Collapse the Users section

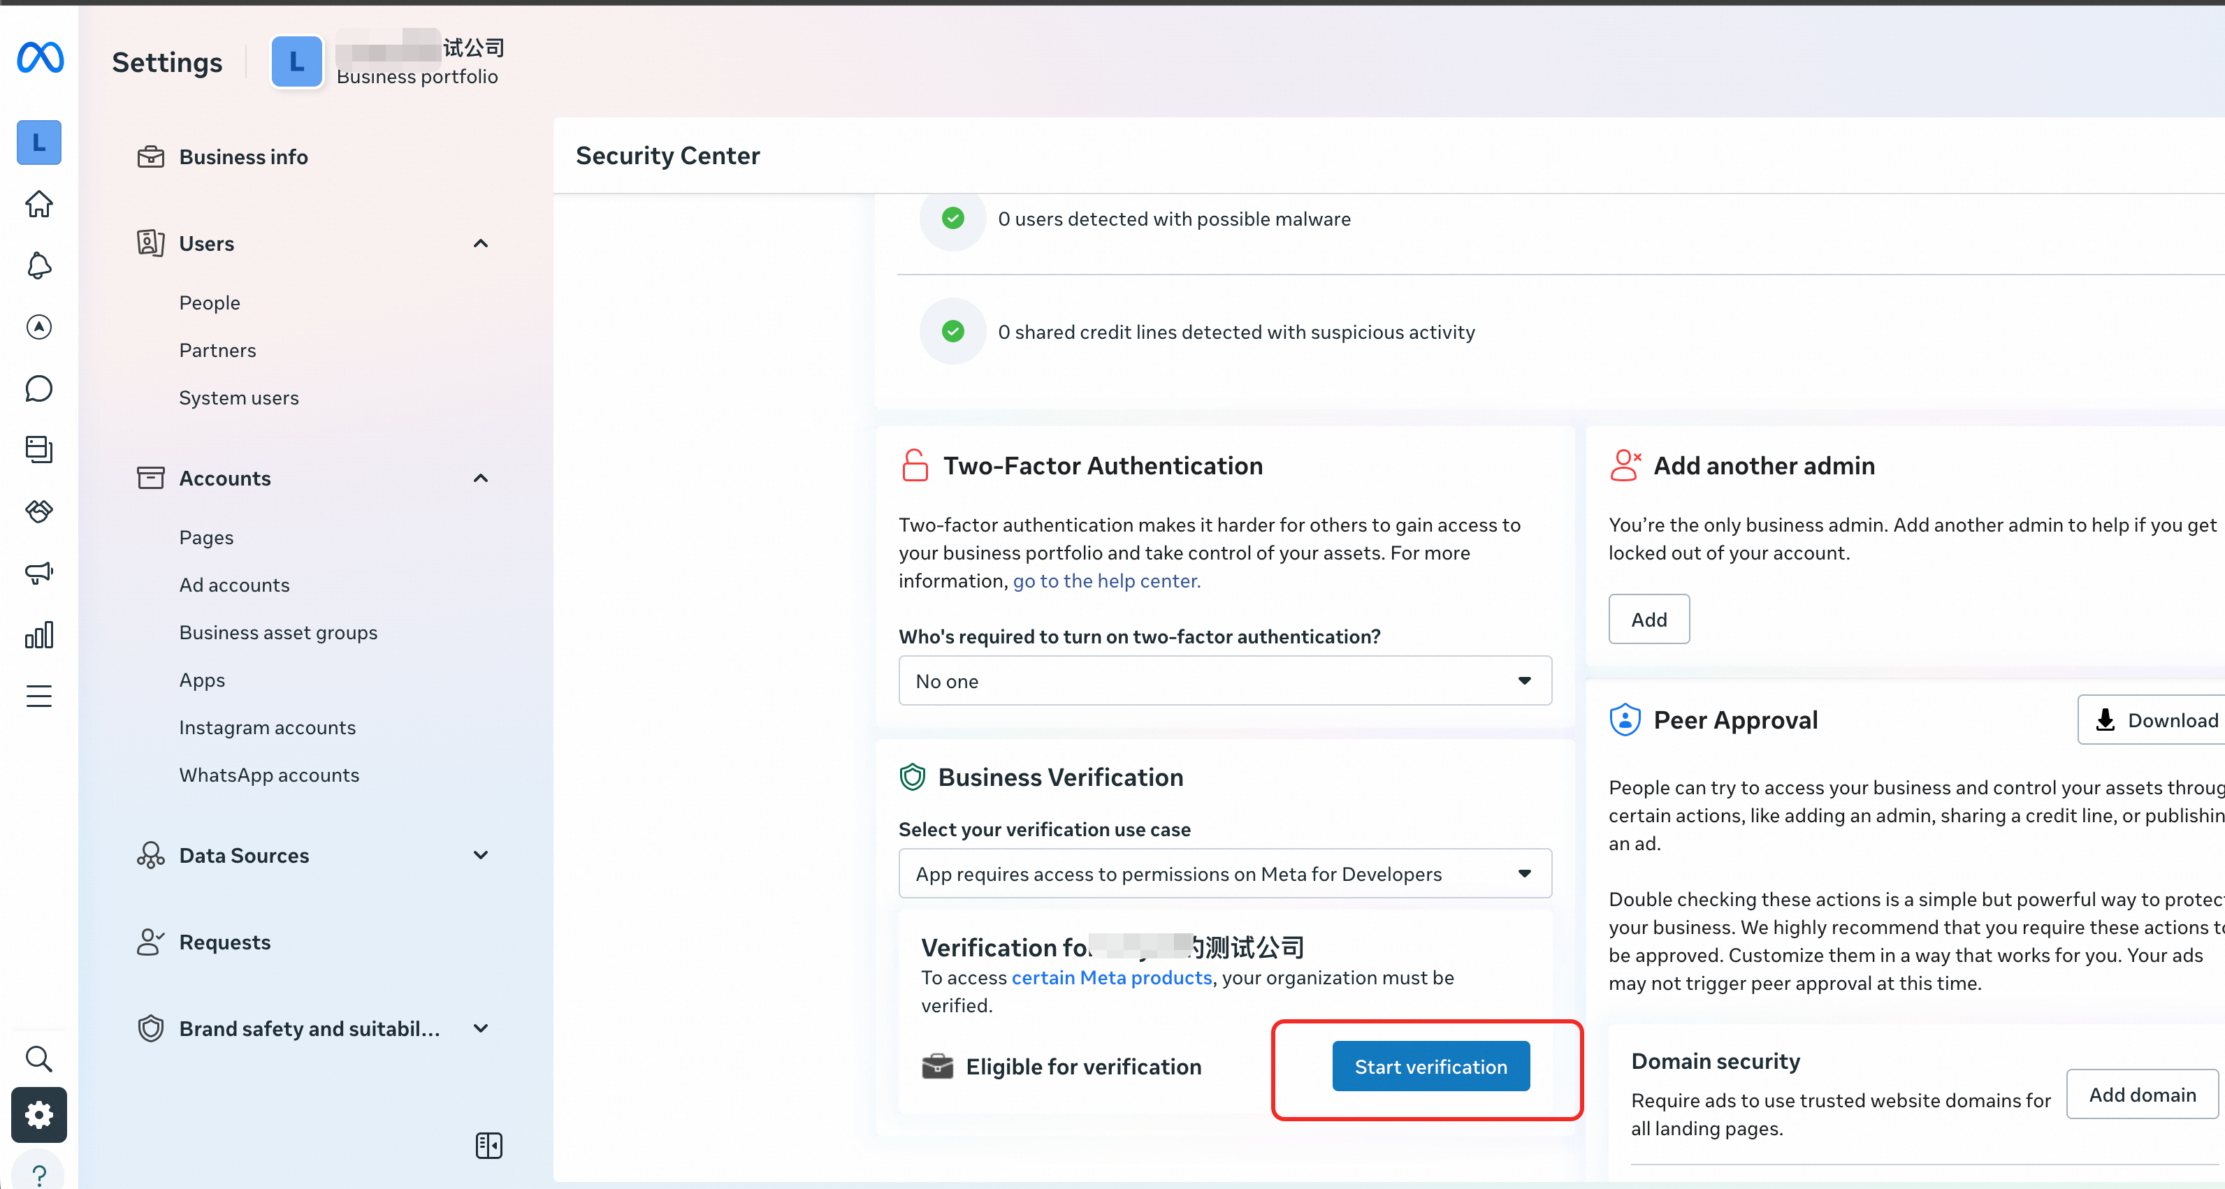click(481, 244)
